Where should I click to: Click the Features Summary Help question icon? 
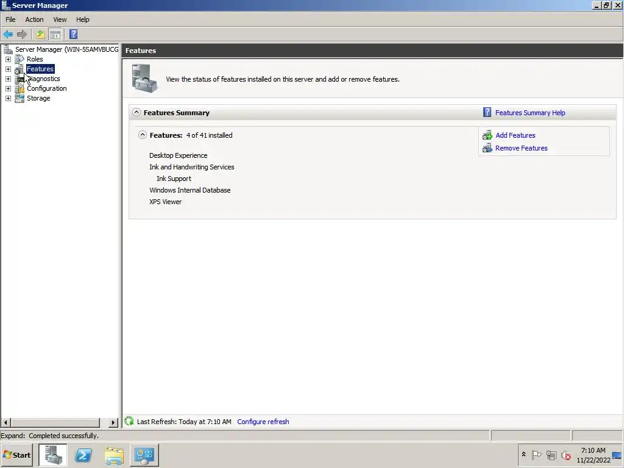point(487,112)
